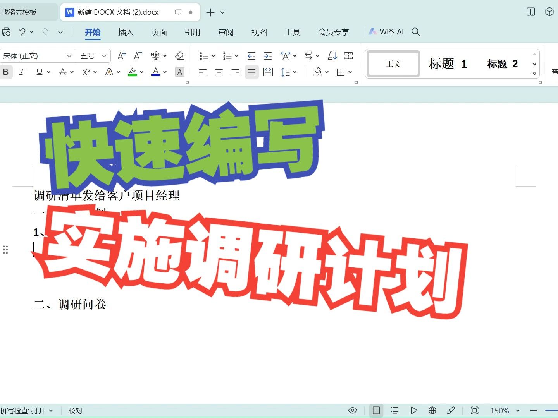Image resolution: width=558 pixels, height=418 pixels.
Task: Click the distributed alignment icon
Action: [x=268, y=72]
